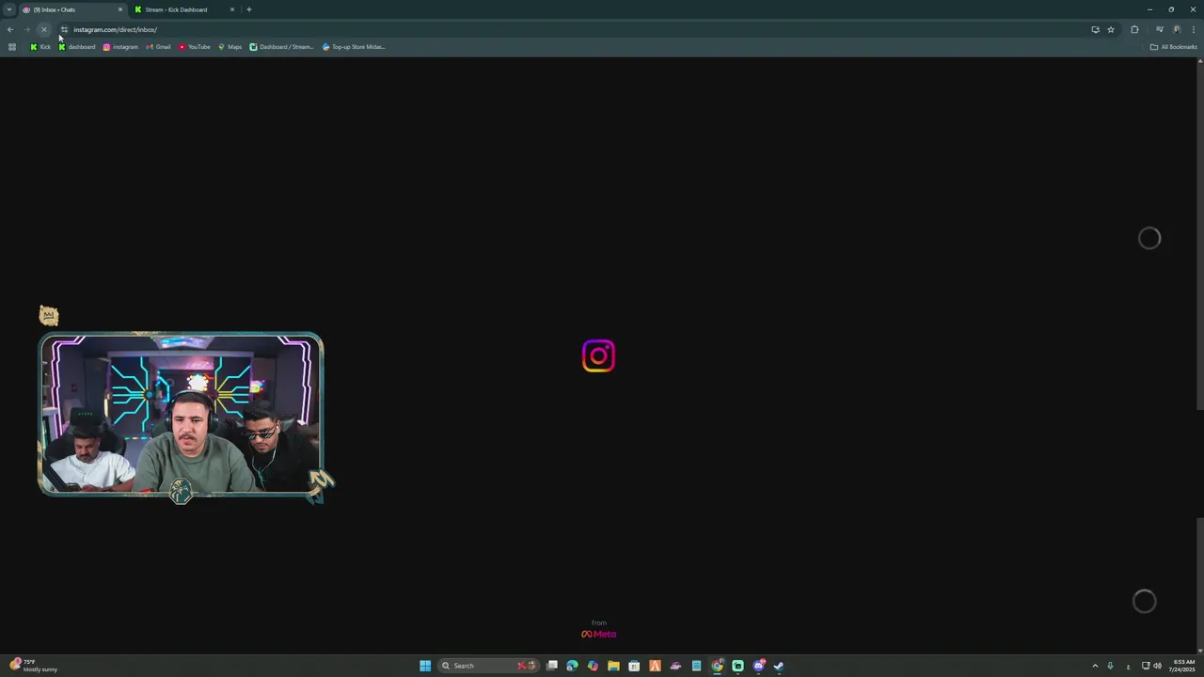
Task: Open the All Bookmarks folder
Action: pyautogui.click(x=1173, y=47)
